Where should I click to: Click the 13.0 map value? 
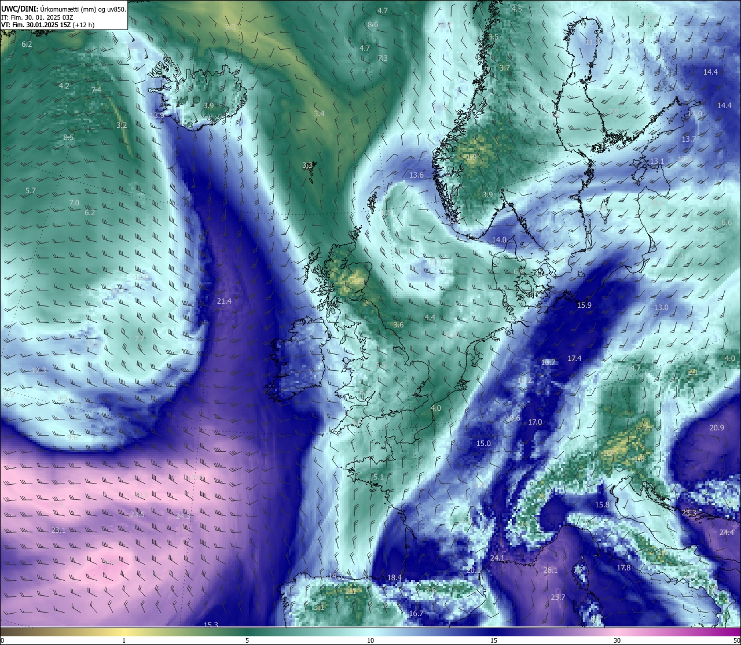[661, 308]
